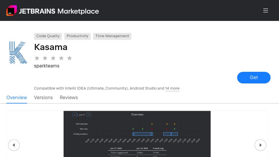Screen dimensions: 279x157
Task: Click the fourth rating star
Action: point(61,58)
